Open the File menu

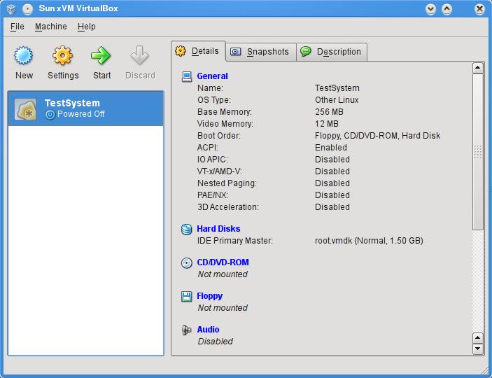click(17, 27)
